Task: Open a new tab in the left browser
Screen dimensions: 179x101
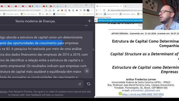Action: click(65, 6)
